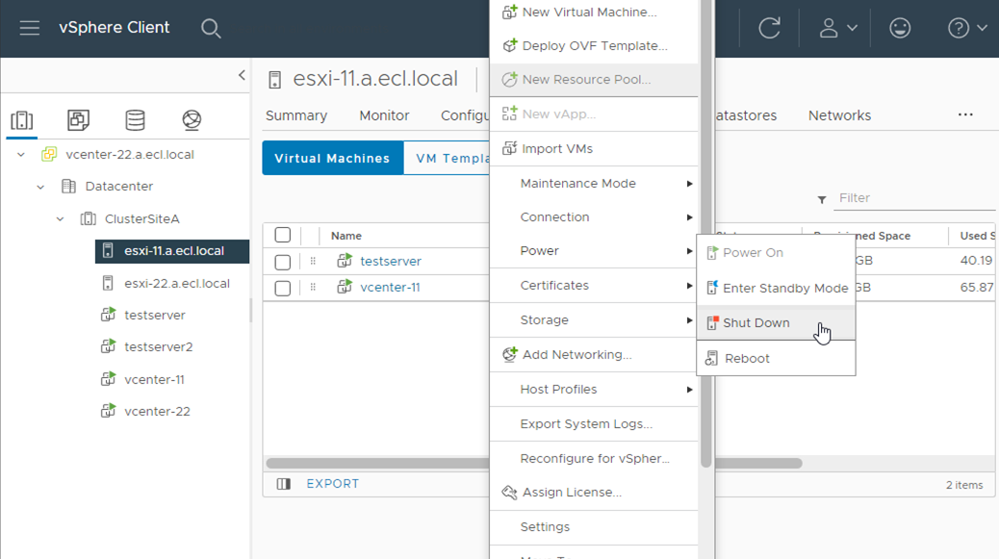Click the global search magnifier icon
999x559 pixels.
coord(211,28)
